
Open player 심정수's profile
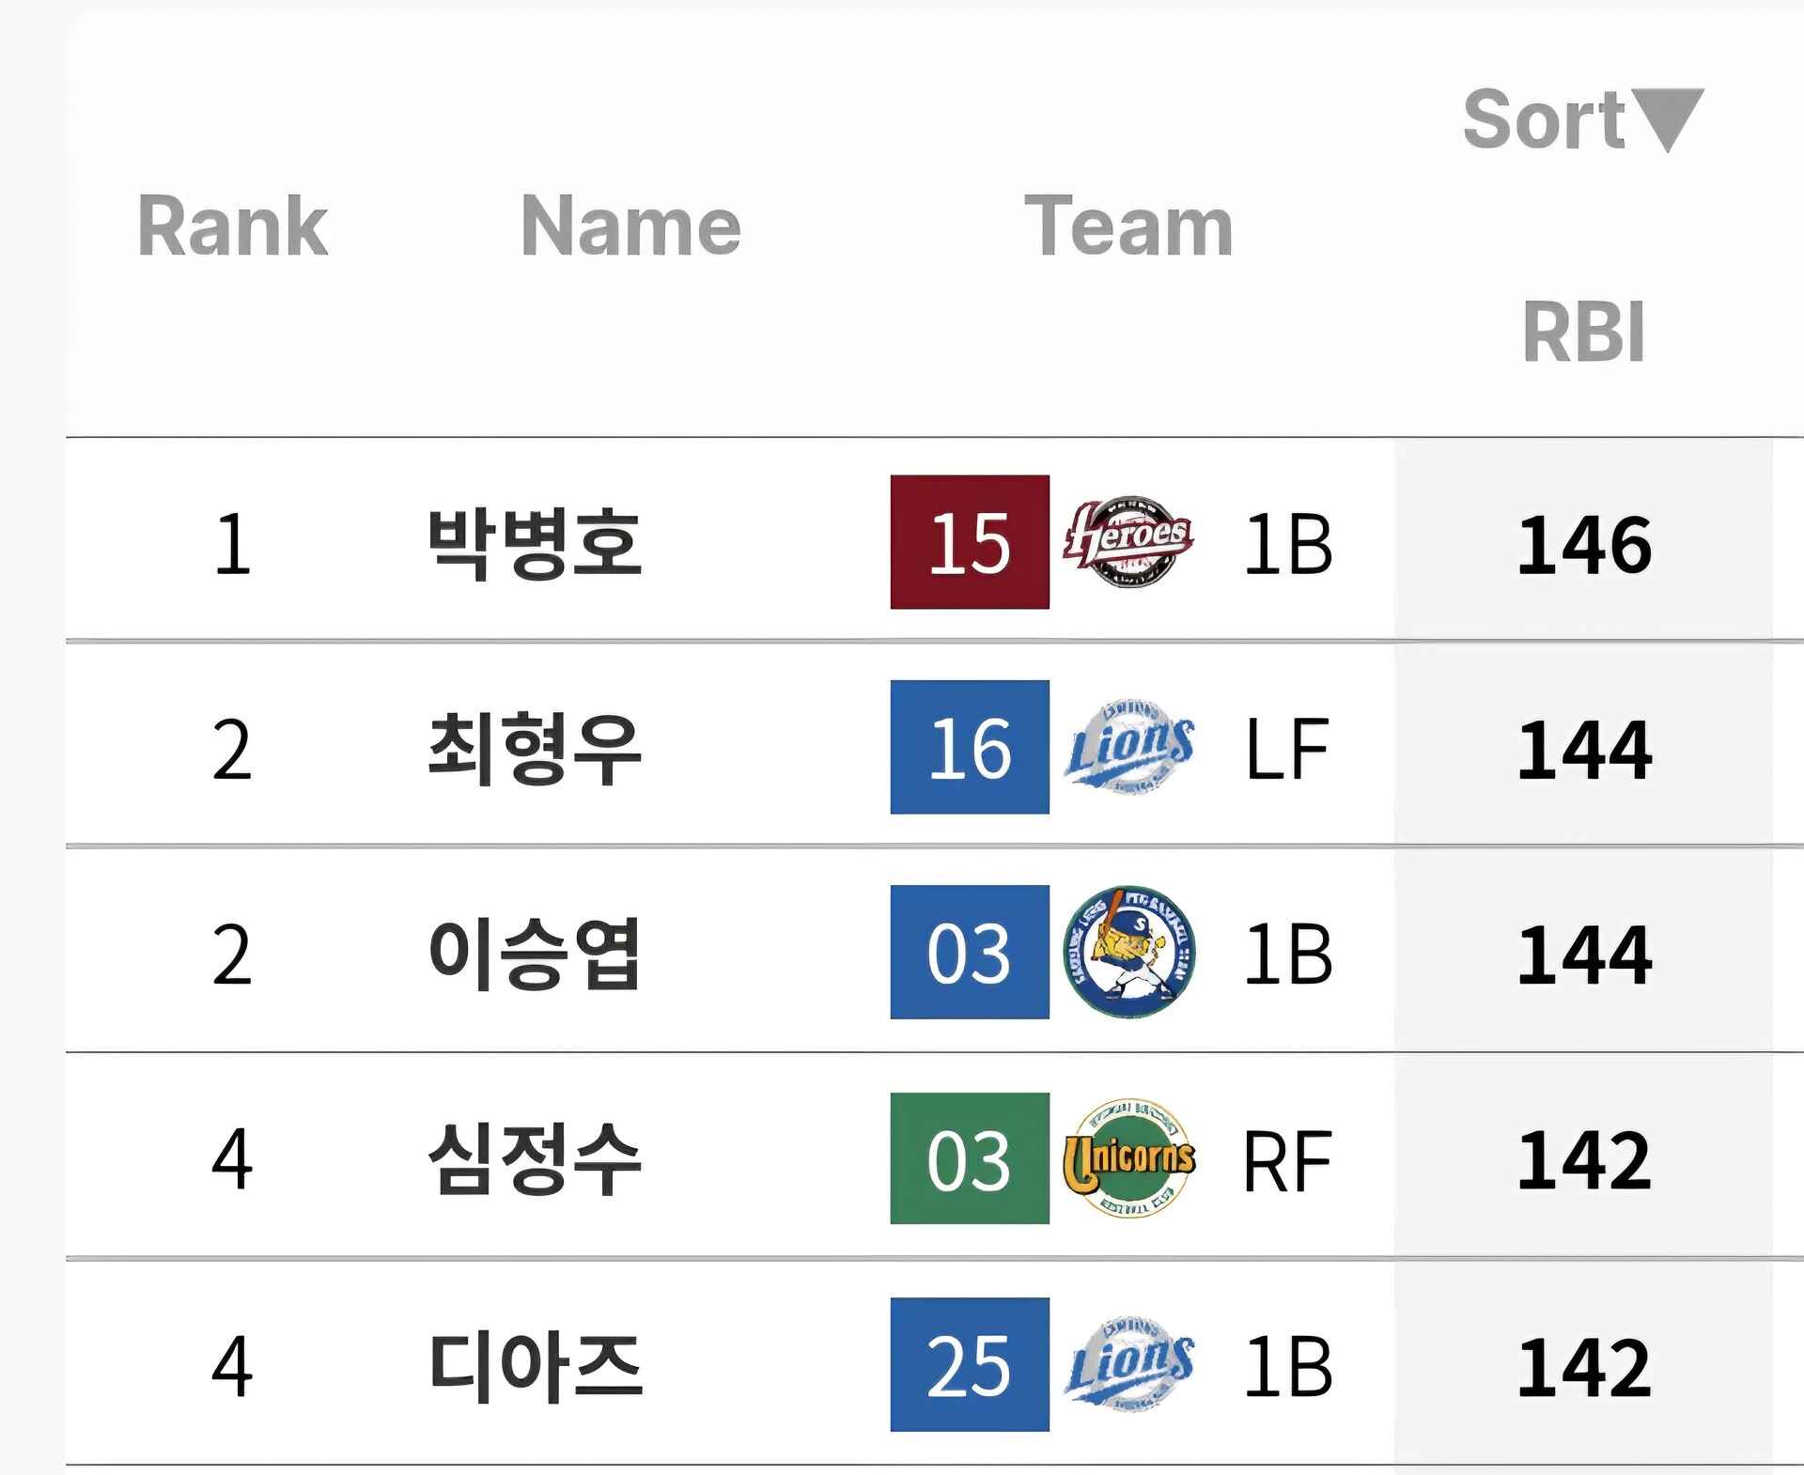coord(534,1159)
